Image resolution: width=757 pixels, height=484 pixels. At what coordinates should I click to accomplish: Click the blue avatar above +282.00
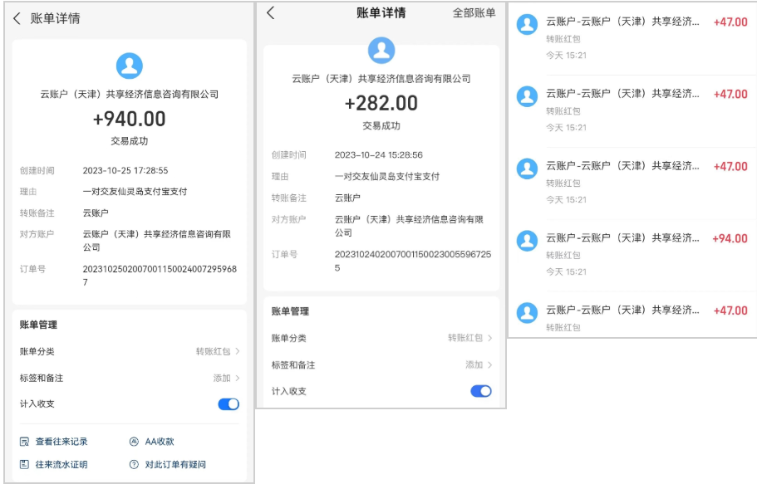(x=381, y=51)
